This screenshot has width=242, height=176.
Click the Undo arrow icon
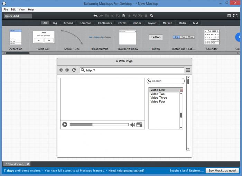(95, 16)
